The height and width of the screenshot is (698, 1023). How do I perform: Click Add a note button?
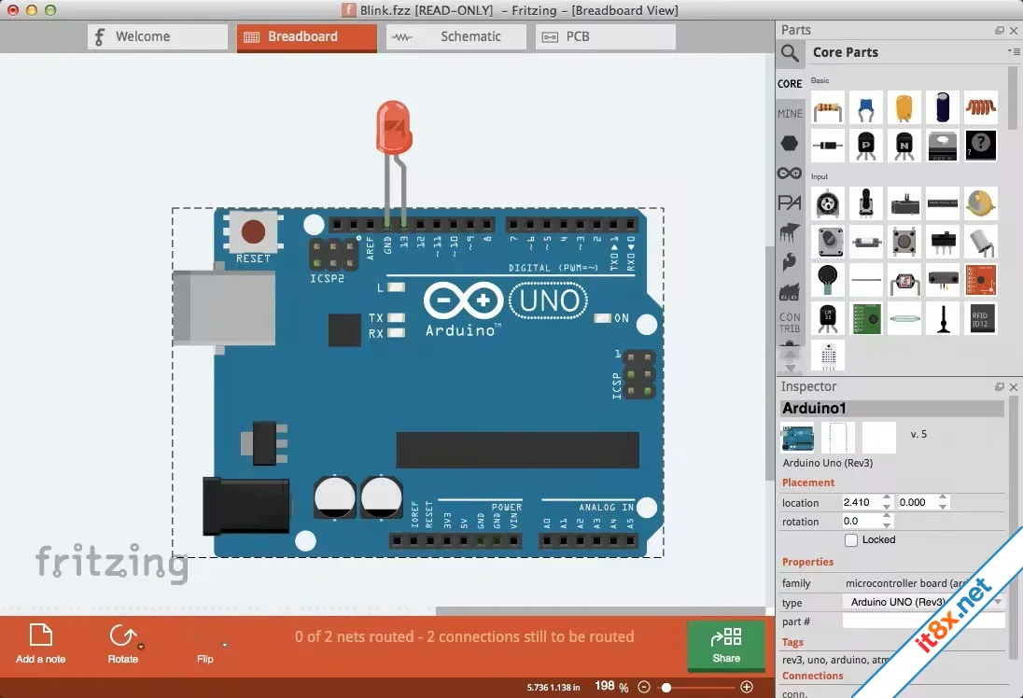(x=40, y=644)
